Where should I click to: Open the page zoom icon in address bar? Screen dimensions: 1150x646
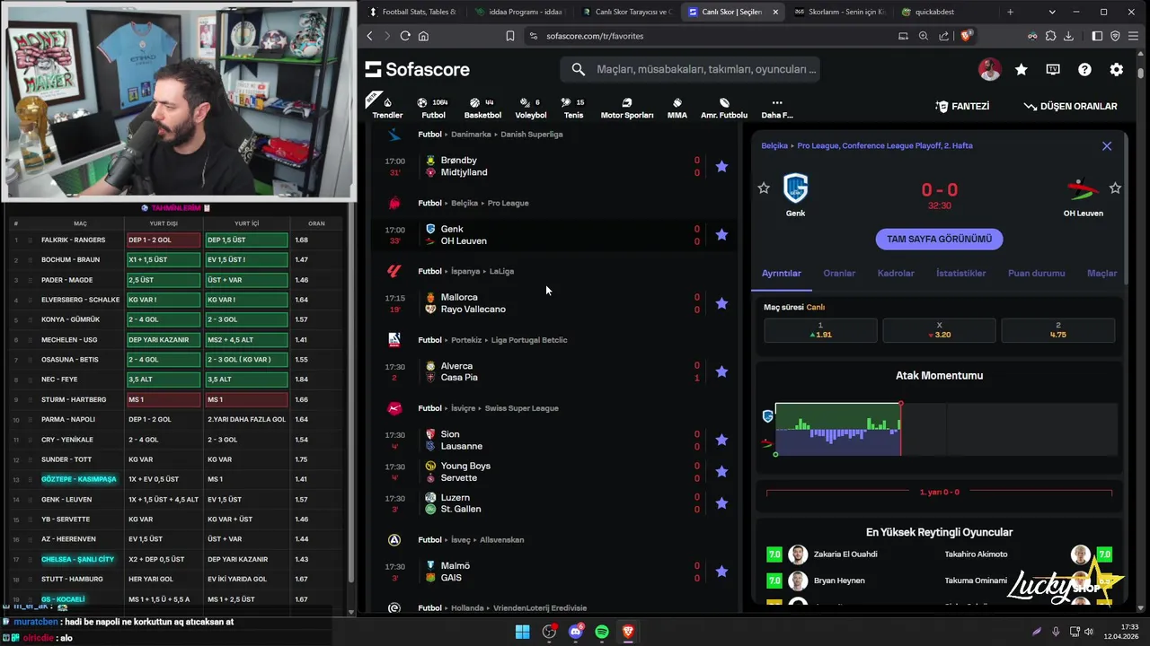coord(923,36)
